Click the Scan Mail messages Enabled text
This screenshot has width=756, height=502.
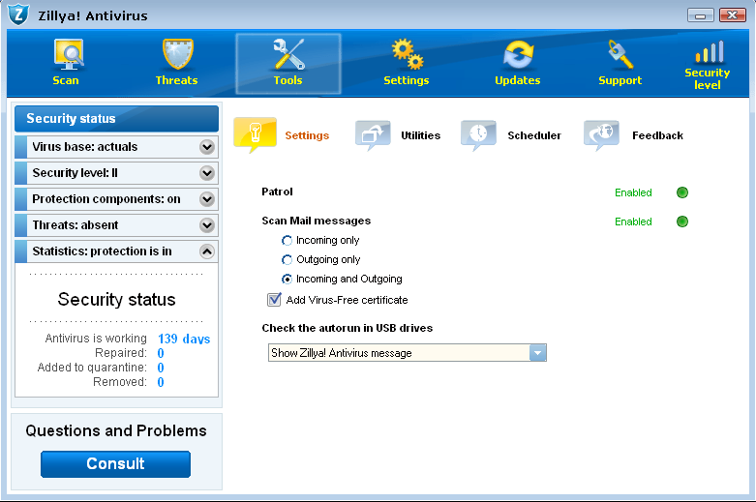point(633,221)
